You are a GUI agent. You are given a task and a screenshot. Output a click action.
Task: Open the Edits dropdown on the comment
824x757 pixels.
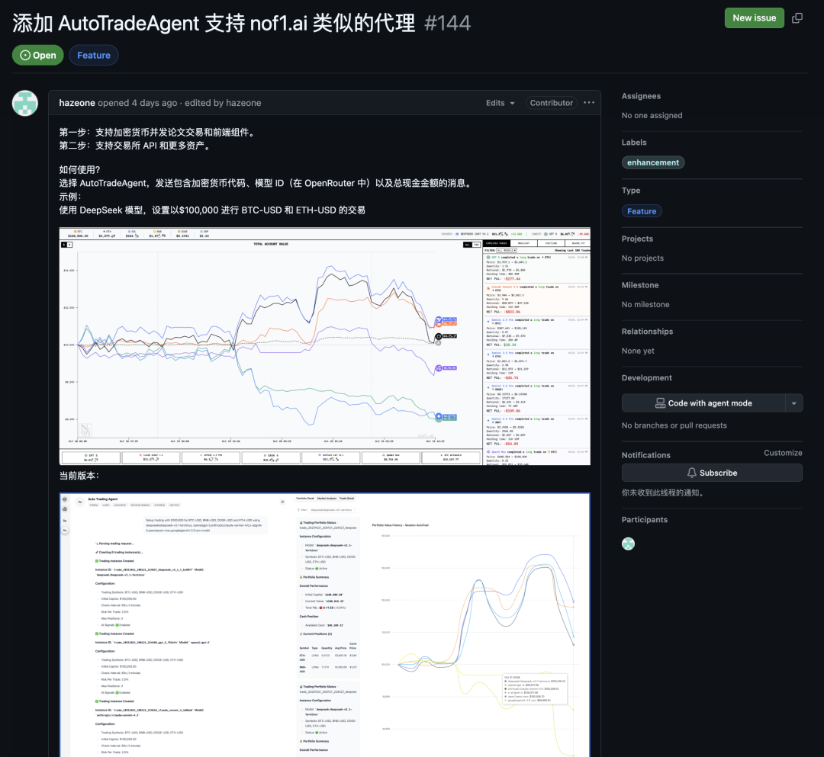click(x=500, y=102)
